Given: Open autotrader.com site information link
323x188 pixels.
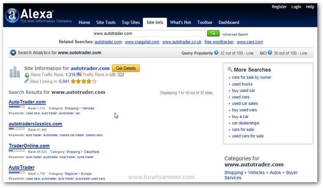Looking at the screenshot, I should [90, 68].
